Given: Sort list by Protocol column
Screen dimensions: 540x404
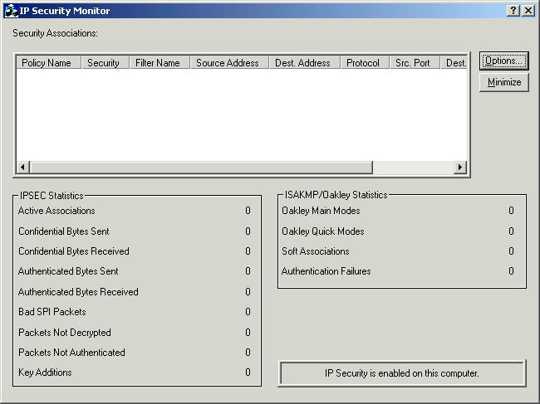Looking at the screenshot, I should tap(363, 63).
